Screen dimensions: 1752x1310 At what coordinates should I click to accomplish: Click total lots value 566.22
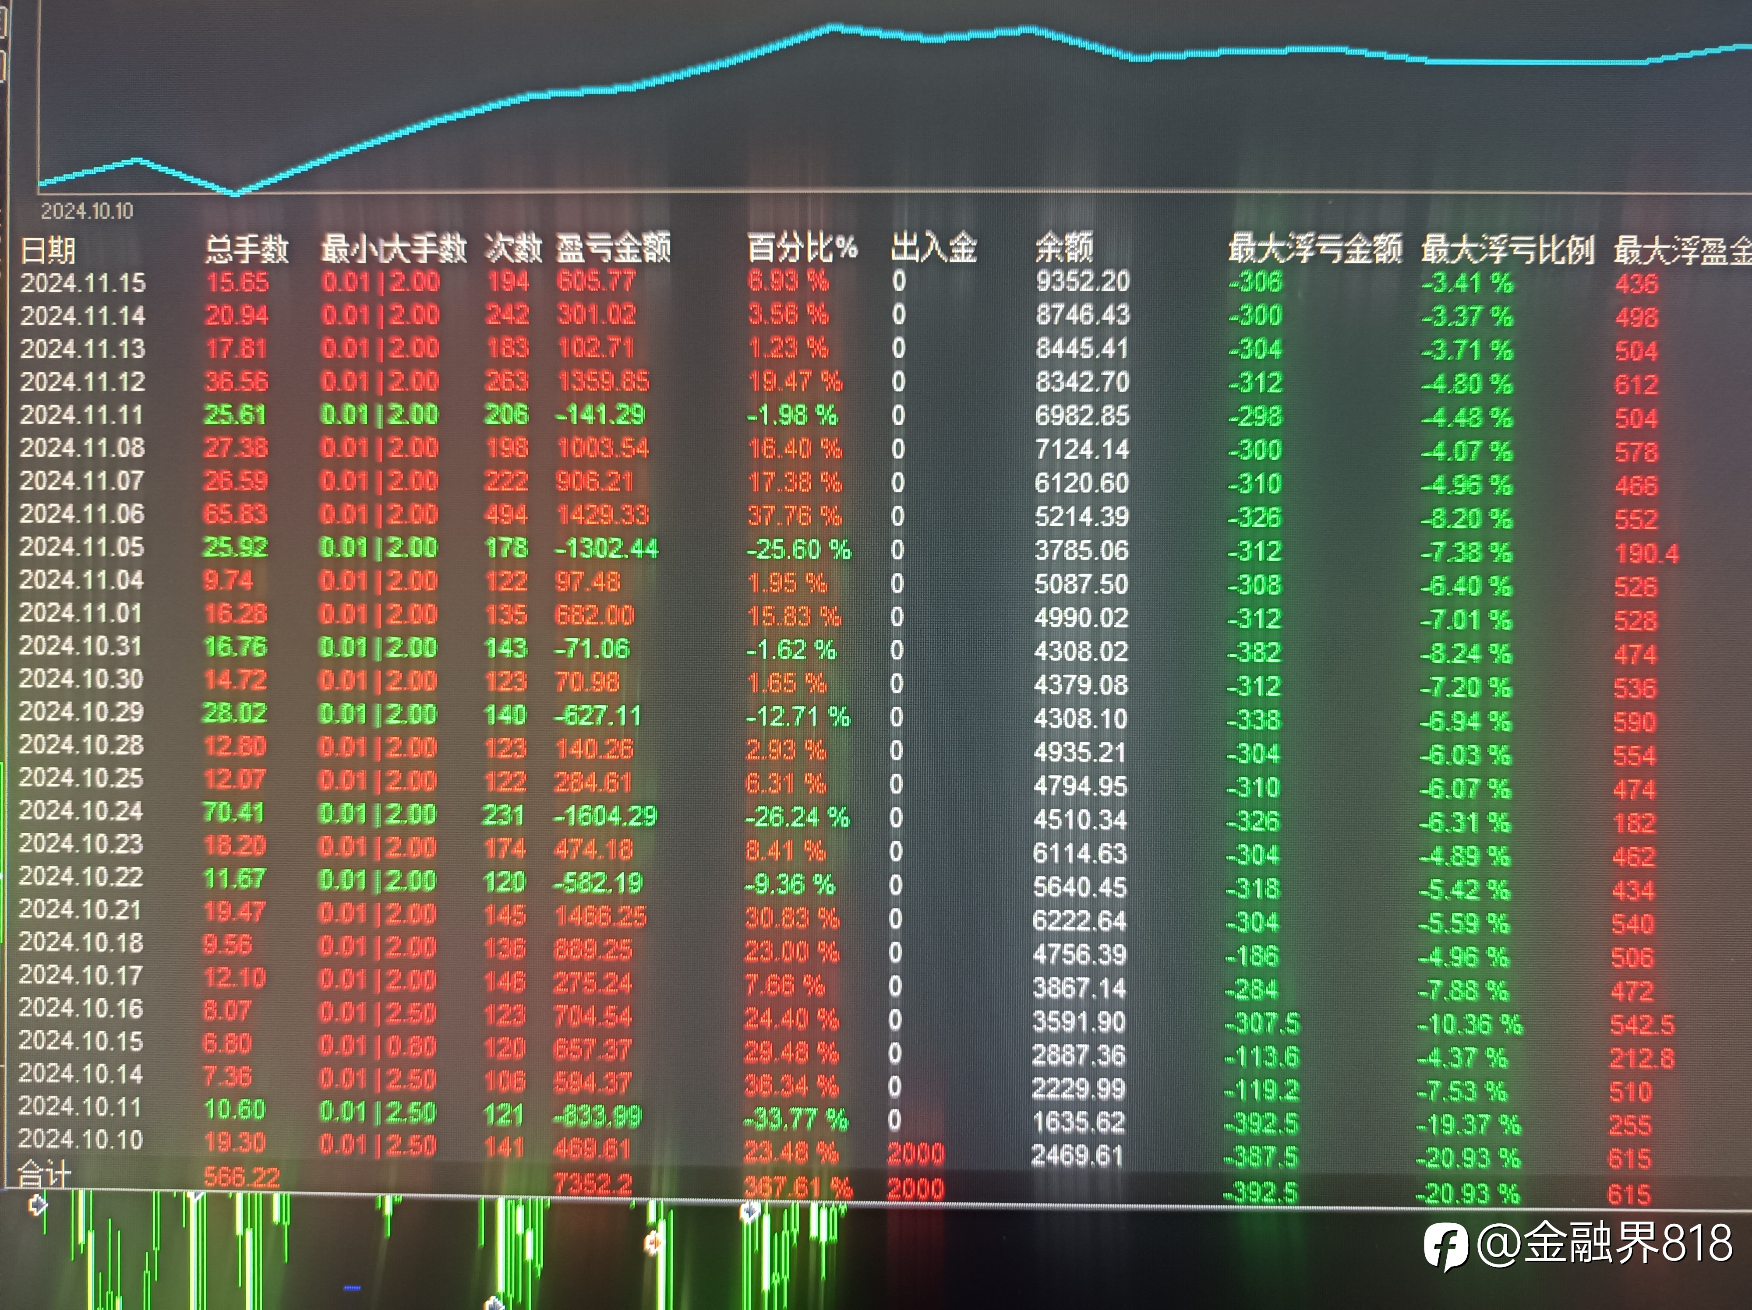coord(242,1178)
